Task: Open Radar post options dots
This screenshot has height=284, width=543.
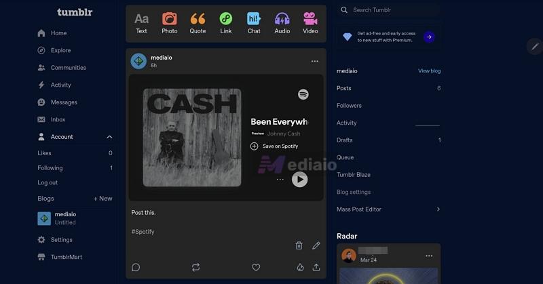Action: [429, 256]
